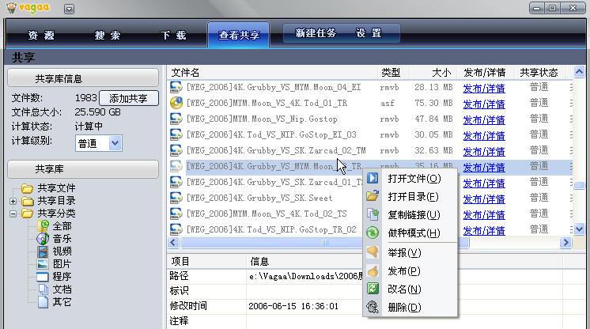Collapse the 共享分类 tree node
Viewport: 590px width, 329px height.
(x=13, y=214)
